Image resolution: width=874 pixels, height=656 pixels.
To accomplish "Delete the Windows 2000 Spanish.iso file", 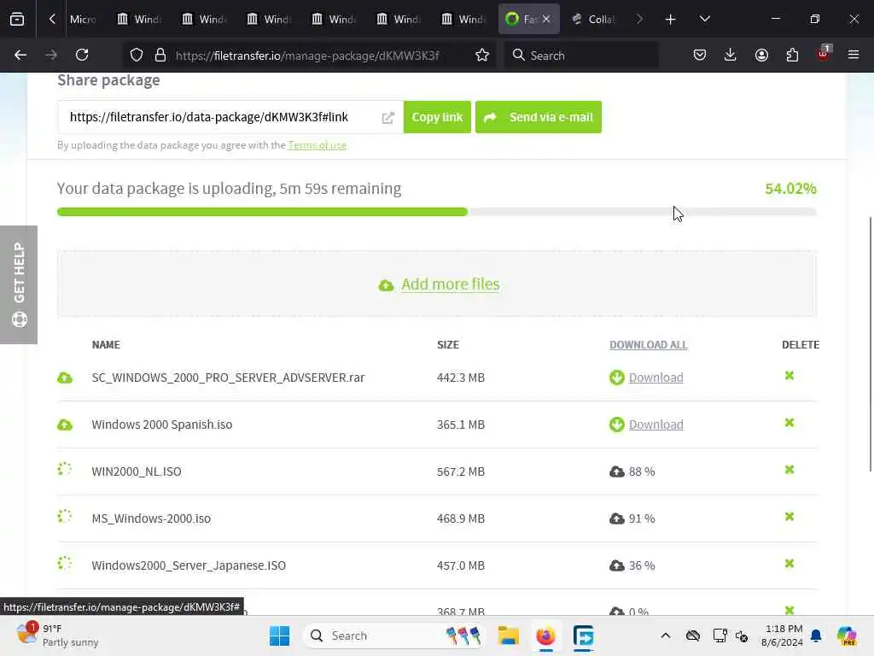I will tap(789, 422).
